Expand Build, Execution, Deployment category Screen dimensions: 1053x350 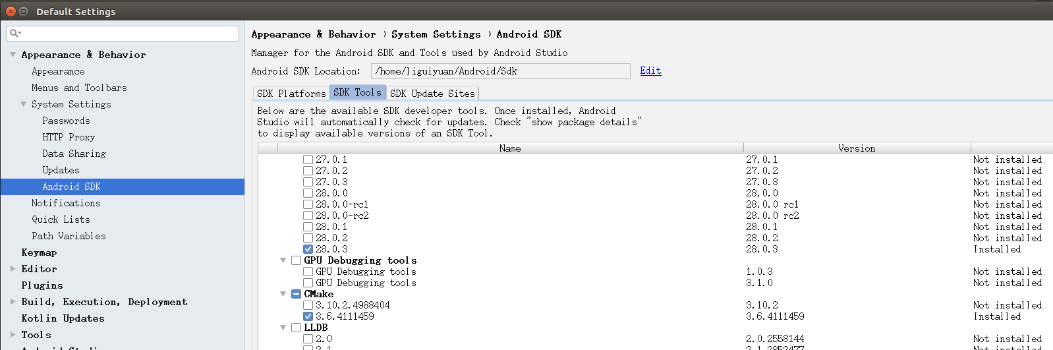click(13, 302)
